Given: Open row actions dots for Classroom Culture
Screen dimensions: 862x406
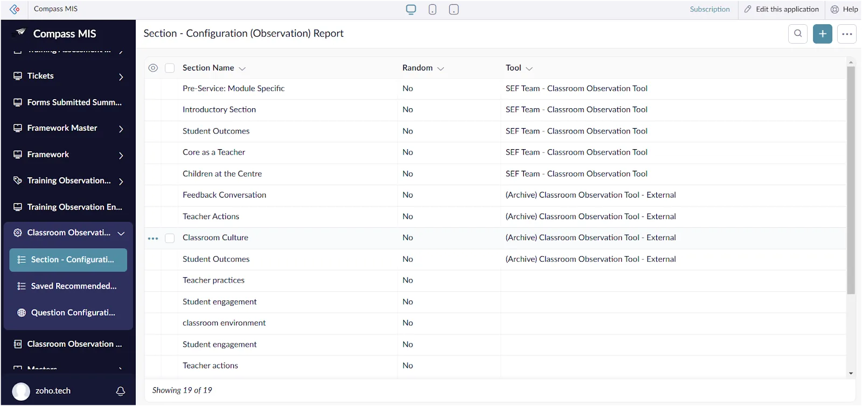Looking at the screenshot, I should (153, 238).
